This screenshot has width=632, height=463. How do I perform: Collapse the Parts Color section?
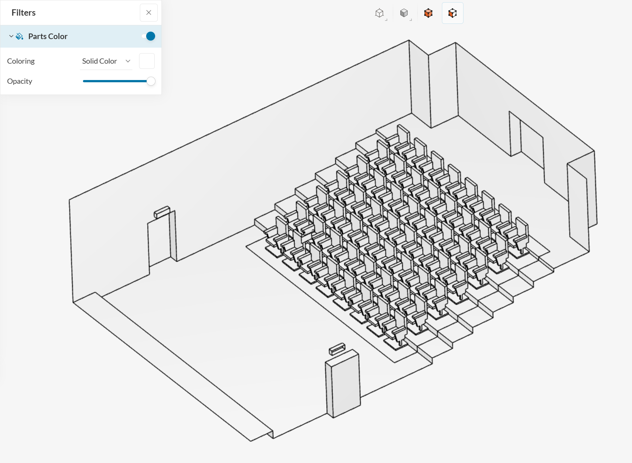point(11,36)
